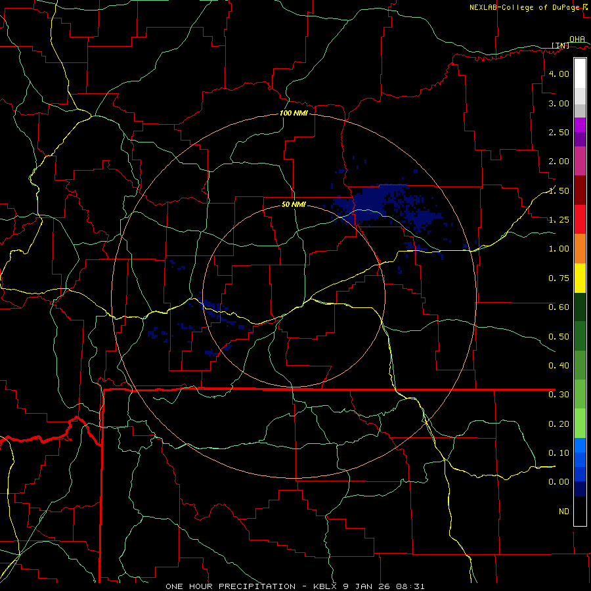Click the 0.20 legend value
The image size is (591, 591).
[559, 424]
